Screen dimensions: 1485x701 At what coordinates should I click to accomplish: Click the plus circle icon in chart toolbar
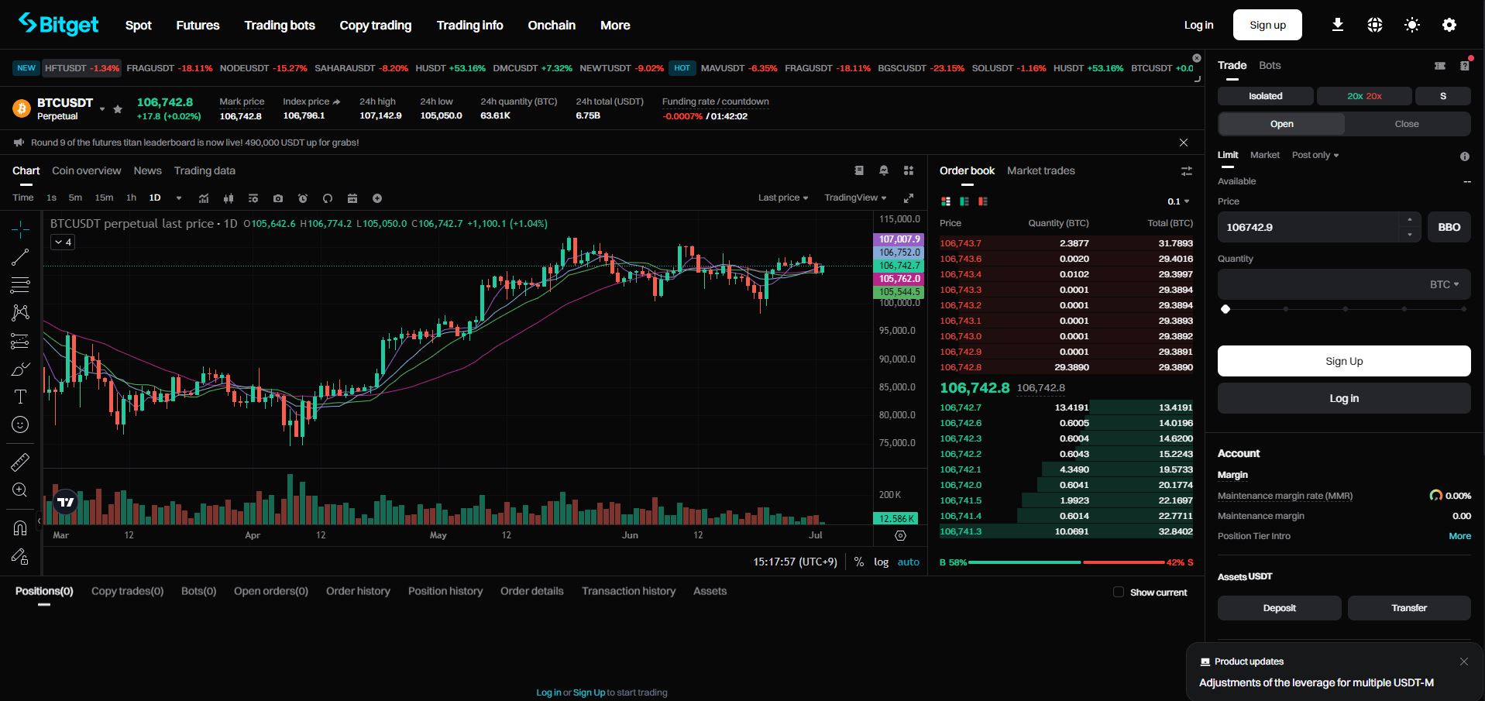click(x=377, y=198)
